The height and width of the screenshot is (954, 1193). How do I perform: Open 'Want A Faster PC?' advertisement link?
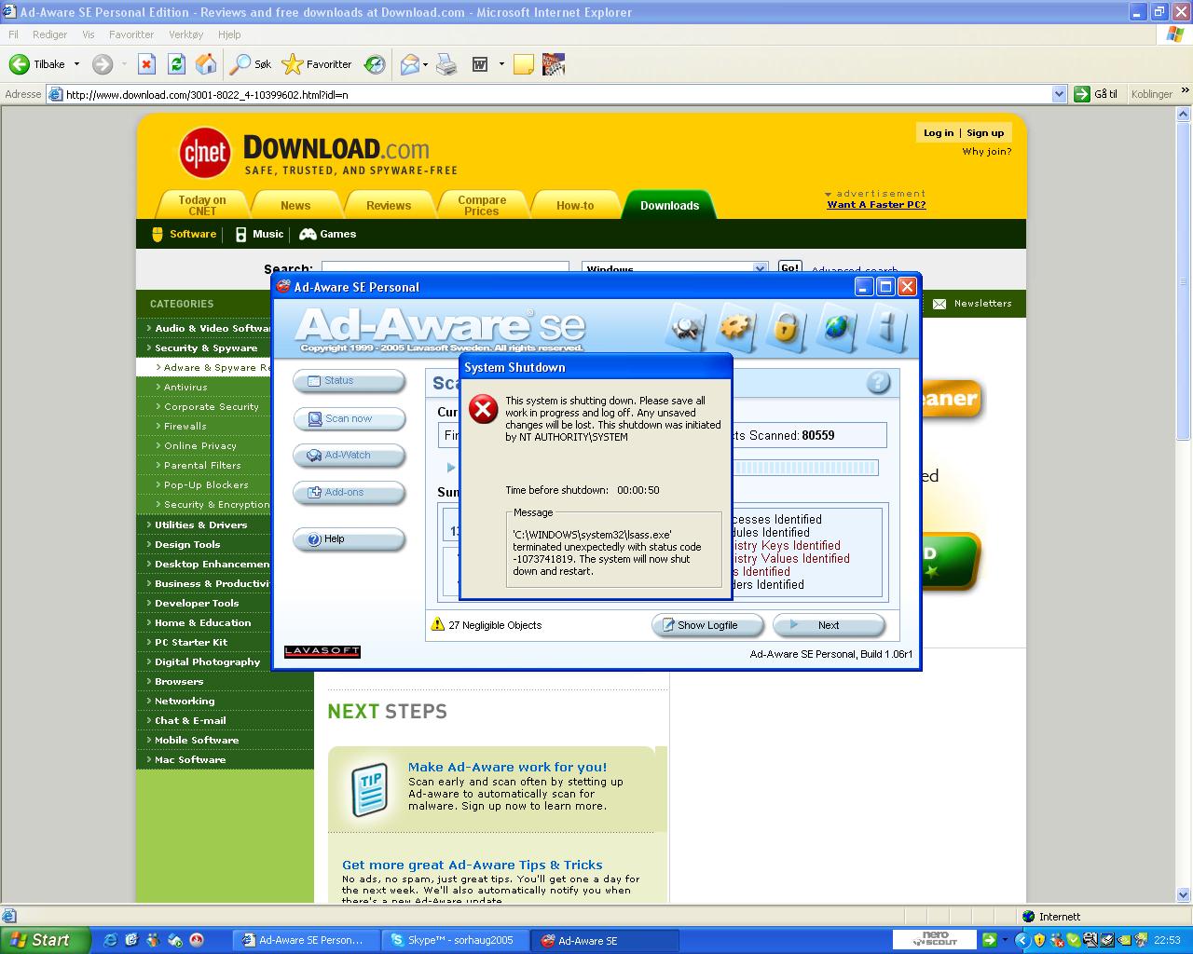[876, 204]
